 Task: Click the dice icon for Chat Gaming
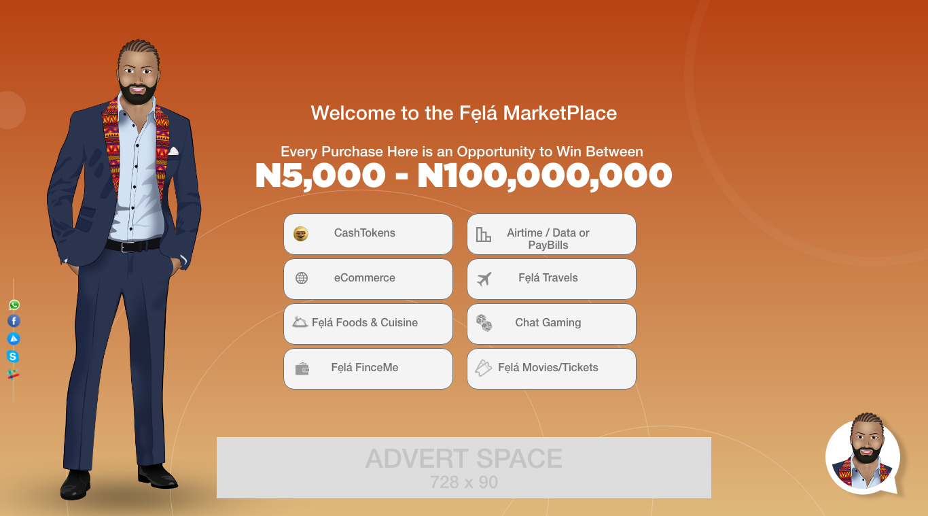click(x=484, y=323)
